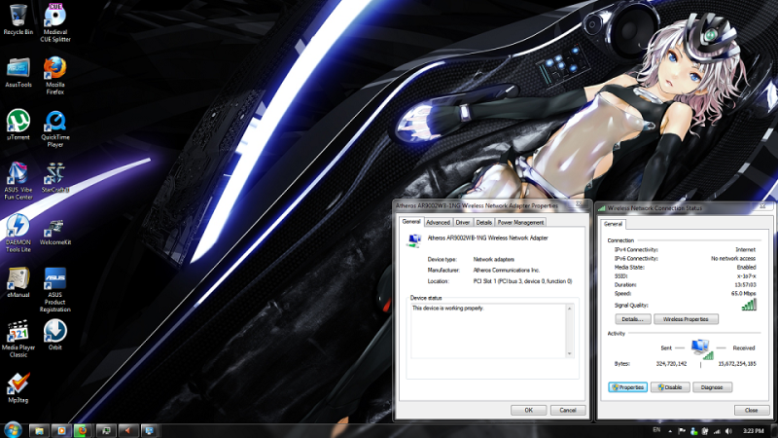
Task: Open the Mp3tag desktop shortcut
Action: pyautogui.click(x=18, y=384)
